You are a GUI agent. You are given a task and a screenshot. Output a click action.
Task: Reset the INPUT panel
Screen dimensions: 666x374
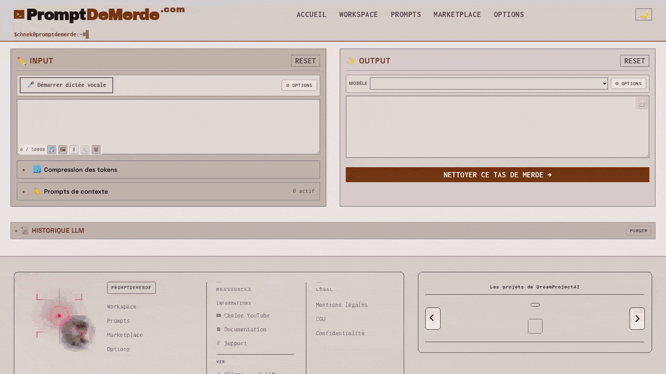pyautogui.click(x=305, y=61)
